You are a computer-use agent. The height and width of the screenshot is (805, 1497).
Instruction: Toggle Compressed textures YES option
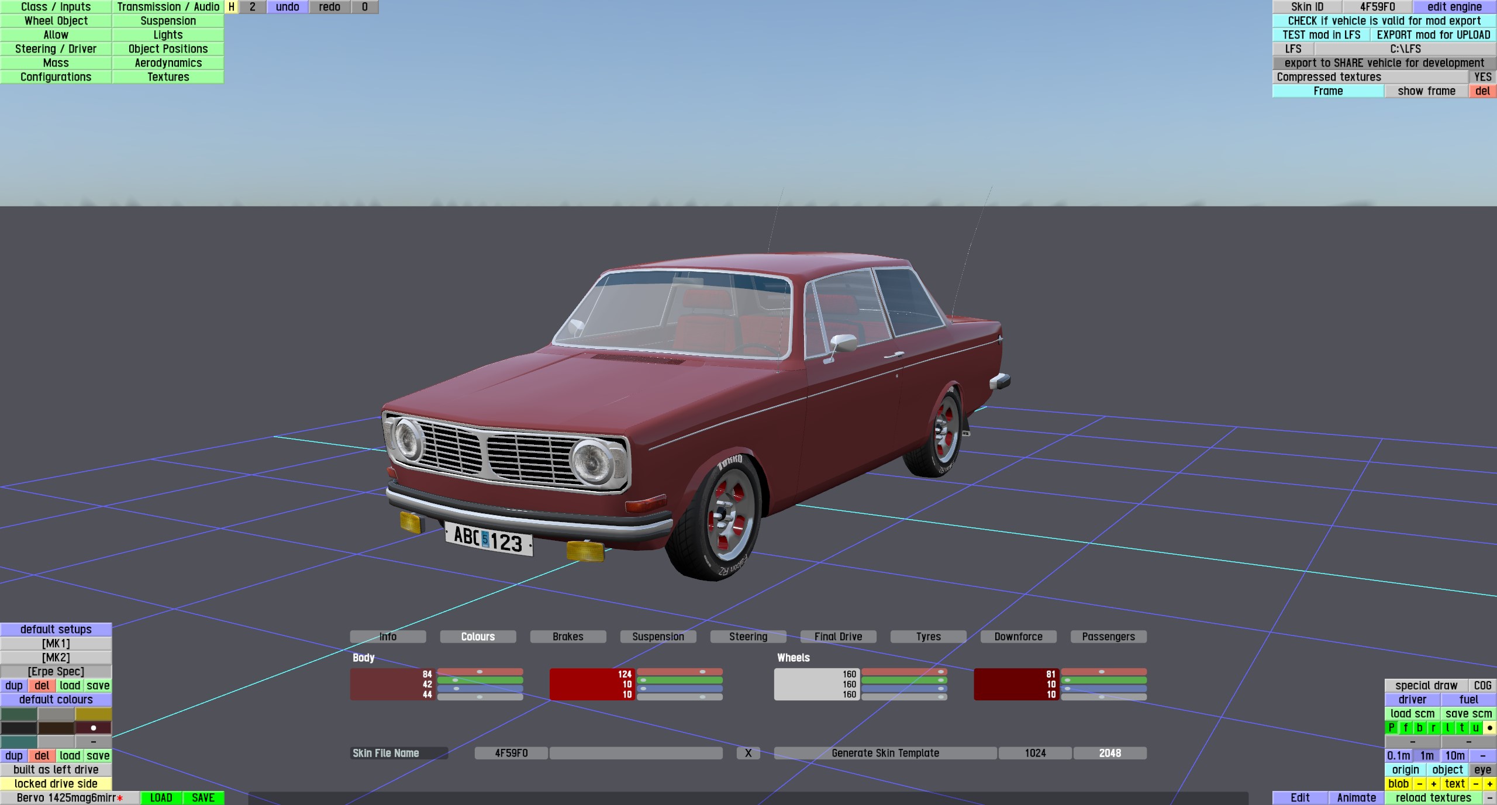point(1482,77)
